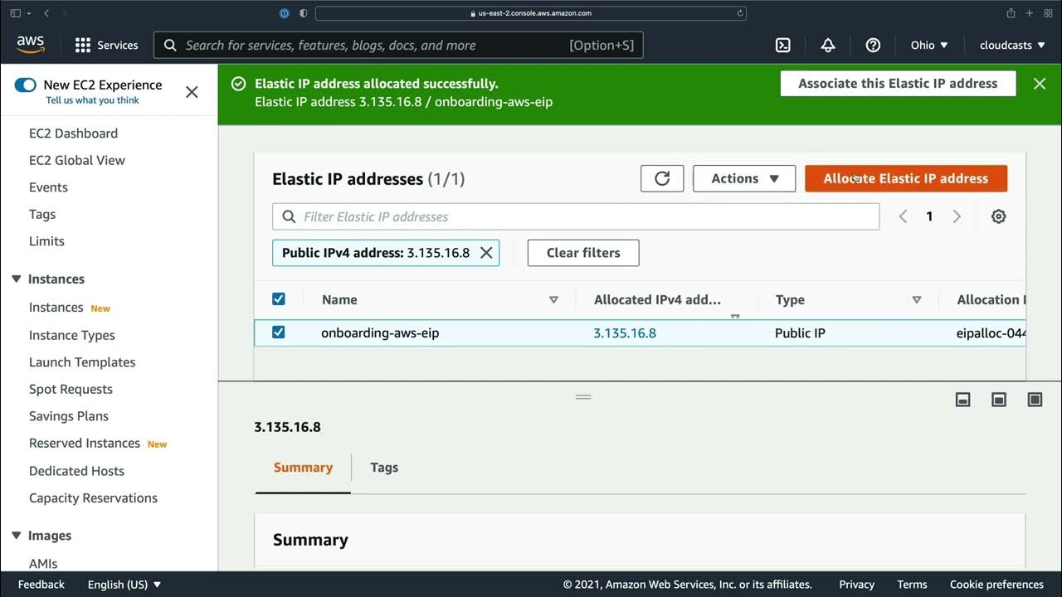The image size is (1062, 597).
Task: Click the Clear filters button
Action: click(583, 253)
